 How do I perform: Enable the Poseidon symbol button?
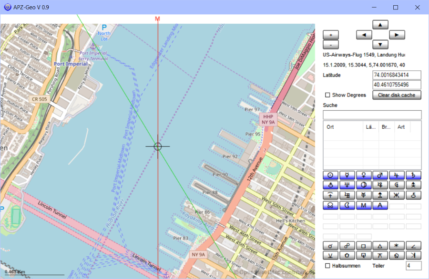coord(397,195)
